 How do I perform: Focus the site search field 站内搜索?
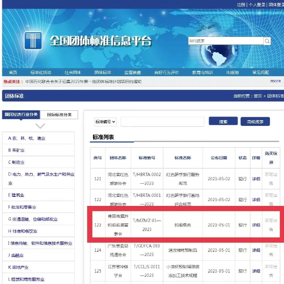[226, 41]
